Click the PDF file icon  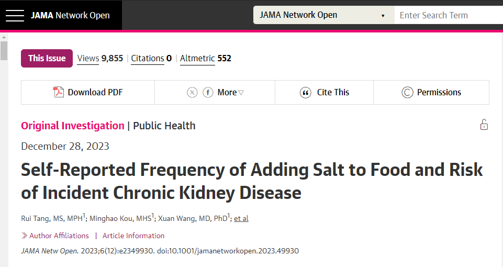pyautogui.click(x=59, y=92)
